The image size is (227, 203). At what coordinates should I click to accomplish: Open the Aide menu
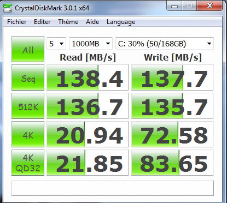92,22
